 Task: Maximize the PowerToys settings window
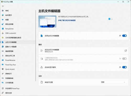123,2
